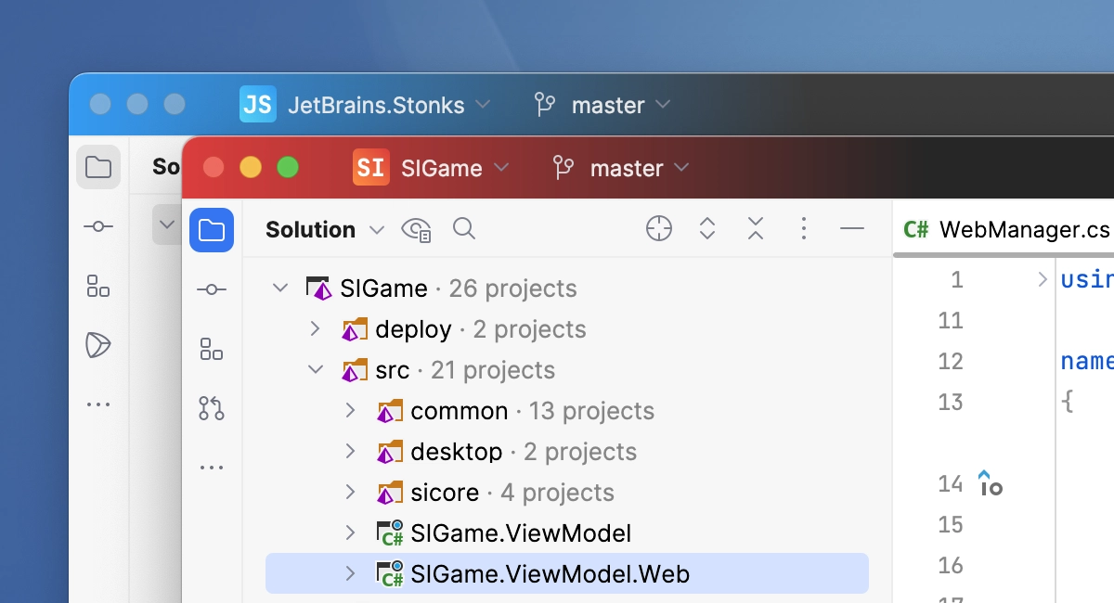This screenshot has width=1114, height=603.
Task: Open the master branch menu in SIGame window
Action: [621, 168]
